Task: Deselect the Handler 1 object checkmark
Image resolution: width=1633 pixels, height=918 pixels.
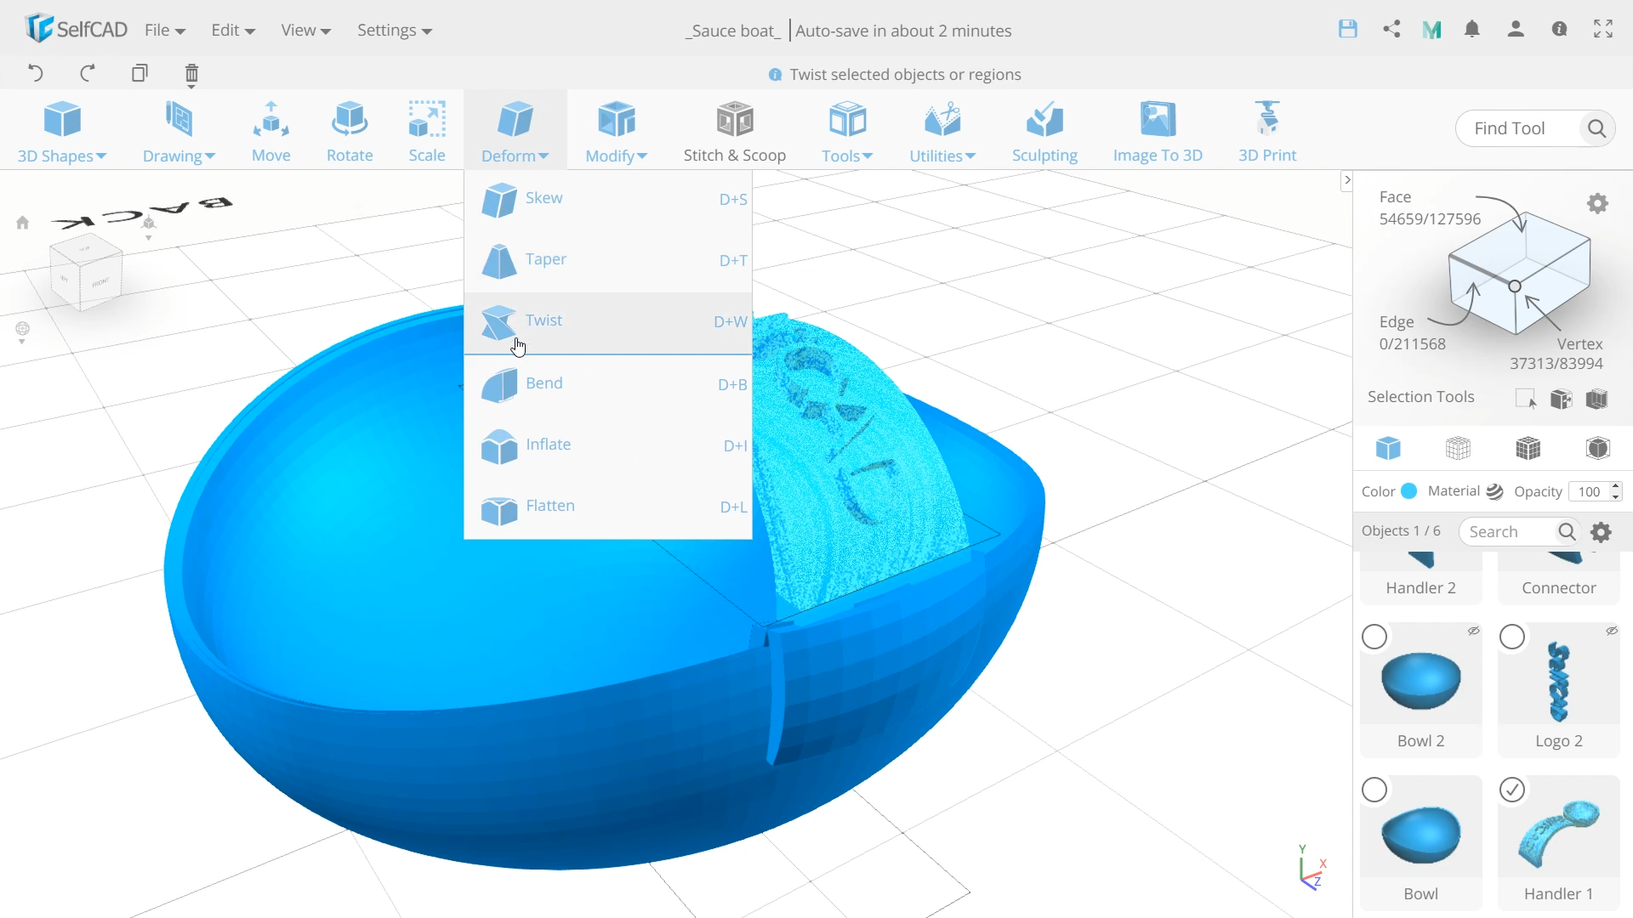Action: 1512,790
